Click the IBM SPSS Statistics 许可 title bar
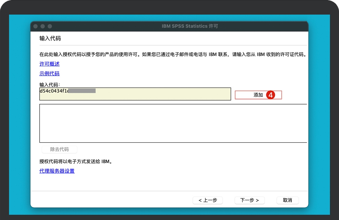Screen dimensions: 339x220 (189, 26)
